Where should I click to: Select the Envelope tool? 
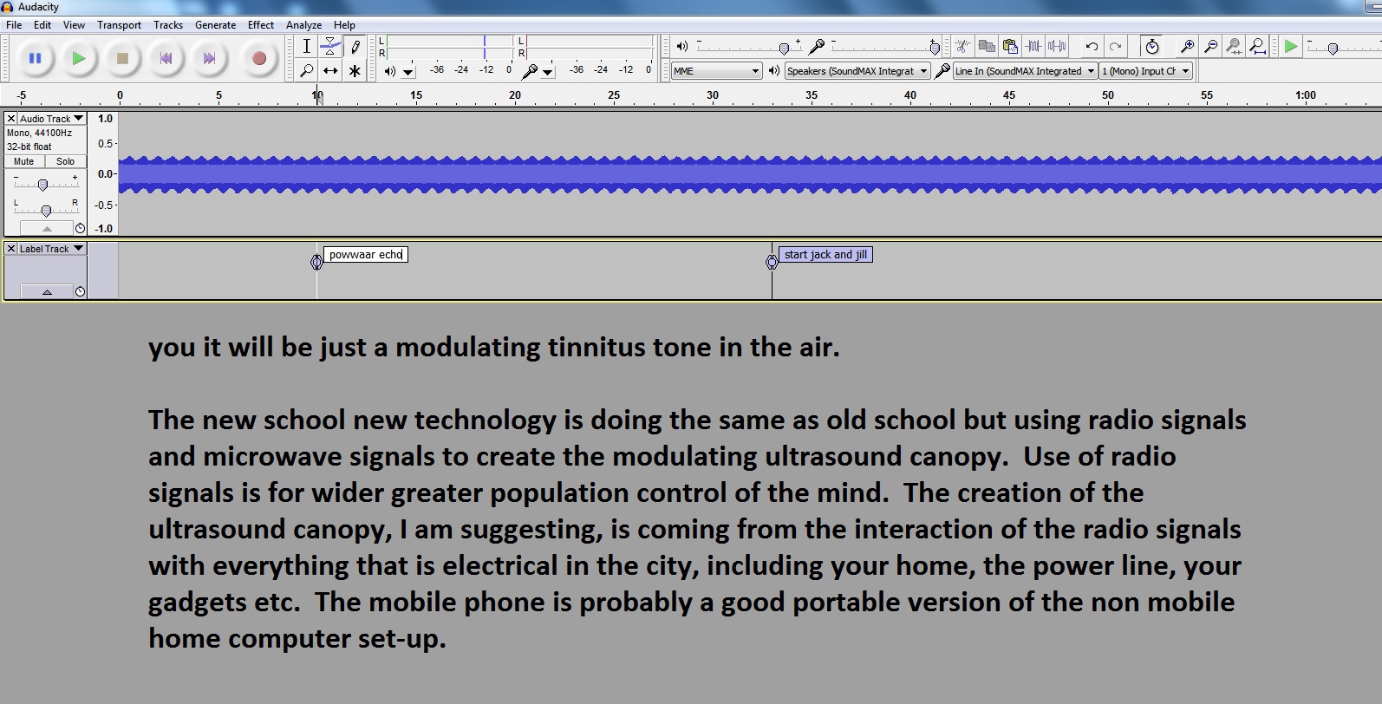point(330,47)
